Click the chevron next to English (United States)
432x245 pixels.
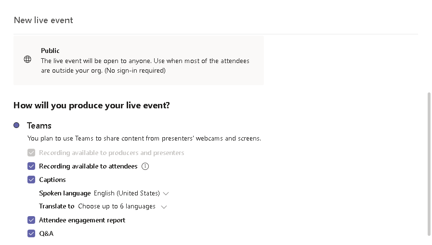click(x=166, y=193)
